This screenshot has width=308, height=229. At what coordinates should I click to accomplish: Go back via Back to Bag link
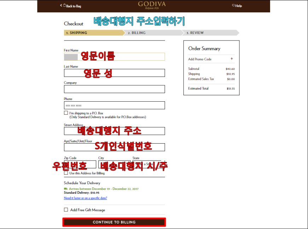click(70, 6)
